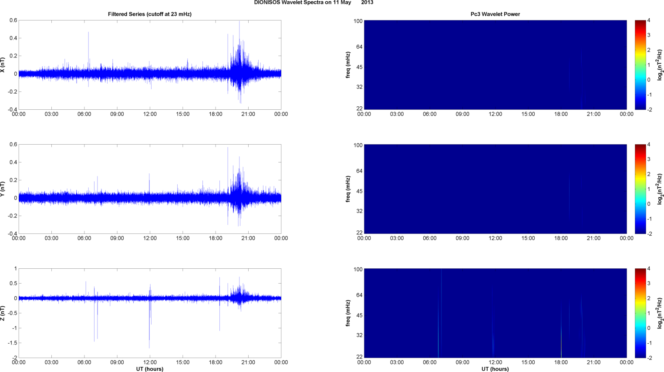This screenshot has width=664, height=372.
Task: Click the 0.6 tick on X series axis
Action: coord(13,20)
